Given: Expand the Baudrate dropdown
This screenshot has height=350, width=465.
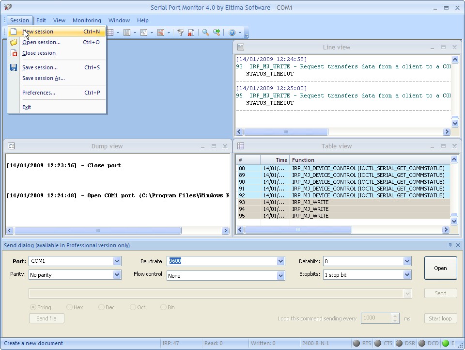Looking at the screenshot, I should click(x=280, y=261).
